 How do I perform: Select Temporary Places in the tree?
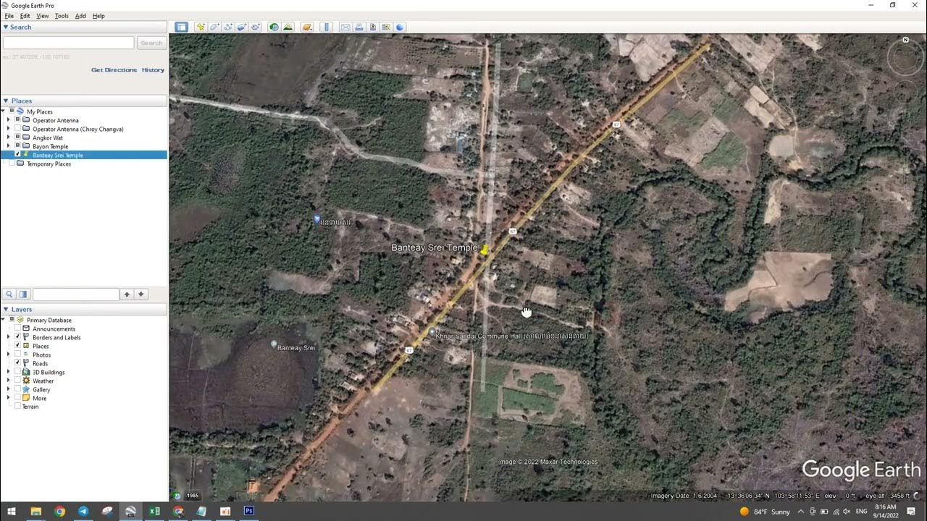(49, 164)
